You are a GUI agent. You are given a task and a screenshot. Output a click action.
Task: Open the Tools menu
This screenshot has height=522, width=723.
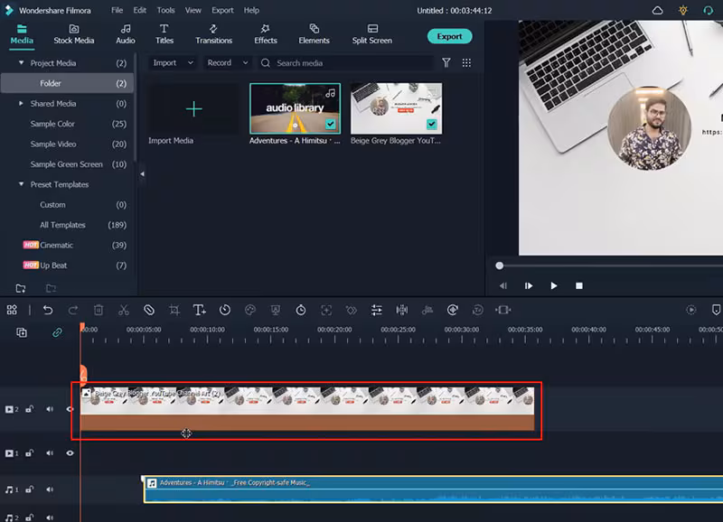pos(165,10)
